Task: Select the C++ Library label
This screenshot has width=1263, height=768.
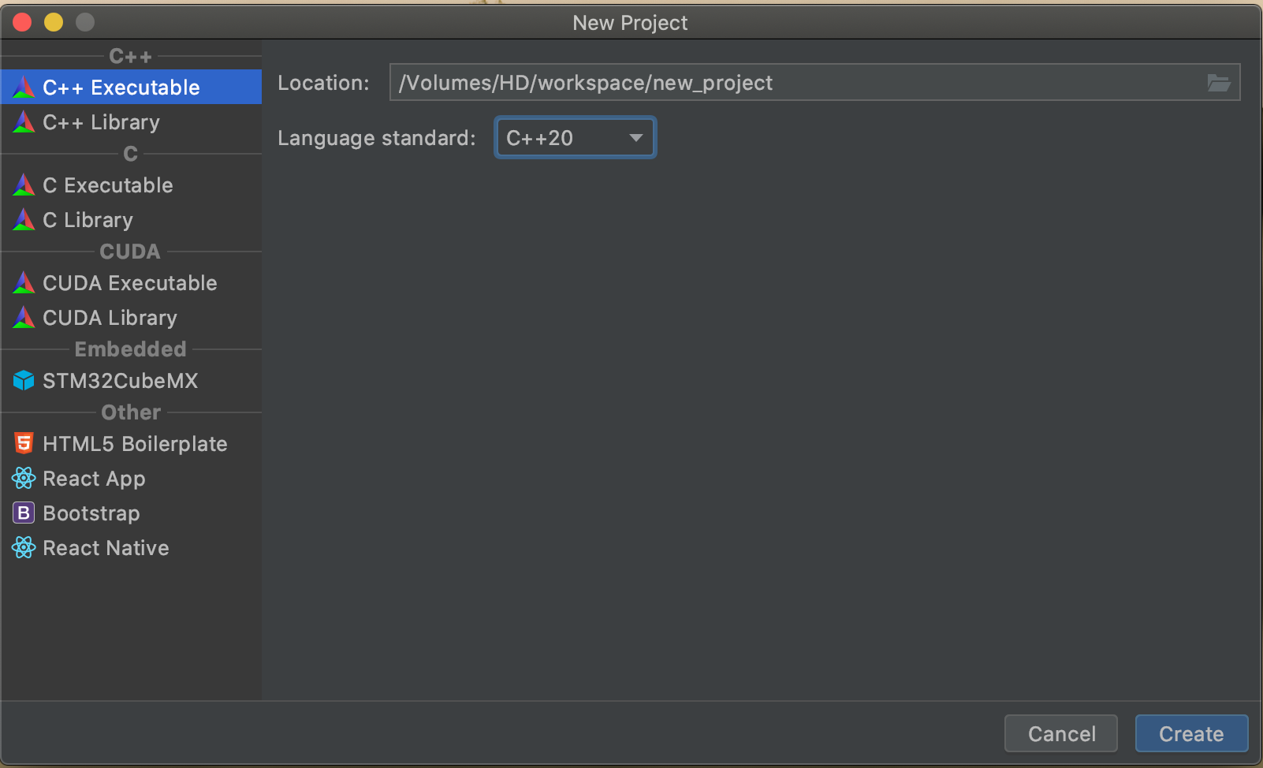Action: tap(101, 122)
